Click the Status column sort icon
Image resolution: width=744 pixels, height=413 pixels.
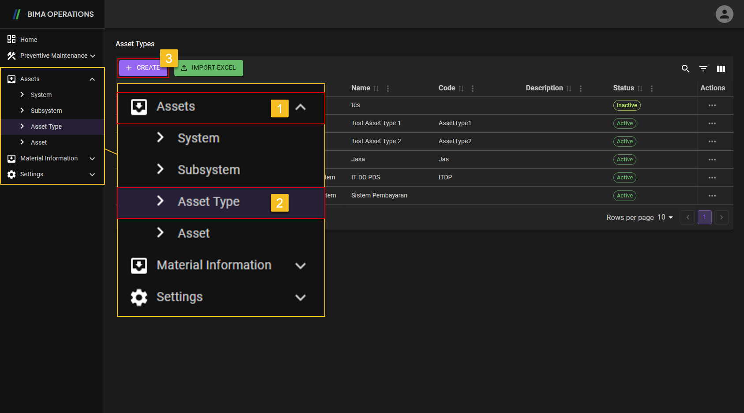640,89
